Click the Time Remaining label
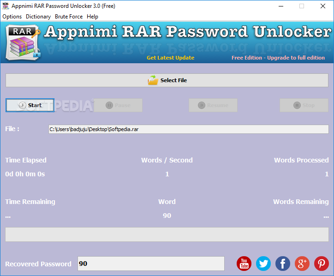The width and height of the screenshot is (334, 276). coord(30,202)
